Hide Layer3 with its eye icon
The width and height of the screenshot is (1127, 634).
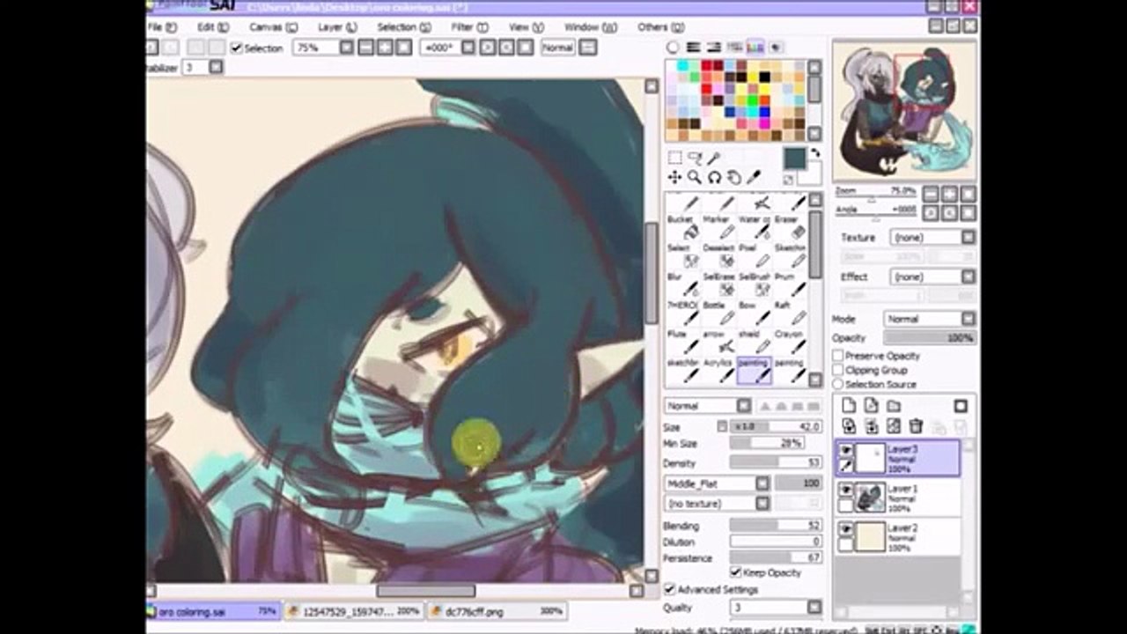(x=846, y=450)
